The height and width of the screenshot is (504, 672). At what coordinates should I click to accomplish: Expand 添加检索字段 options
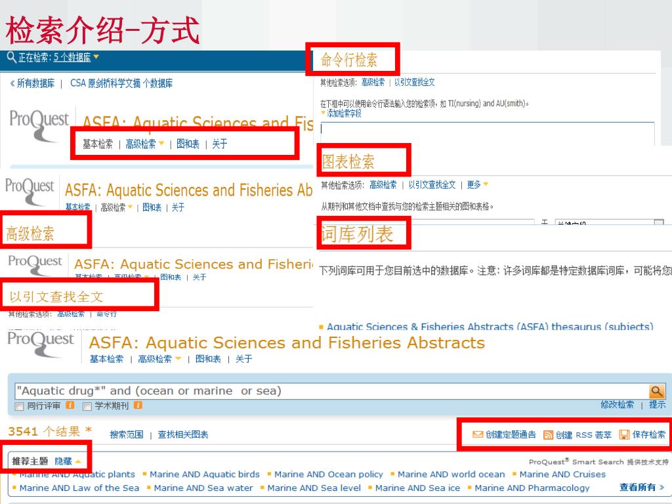tap(341, 113)
